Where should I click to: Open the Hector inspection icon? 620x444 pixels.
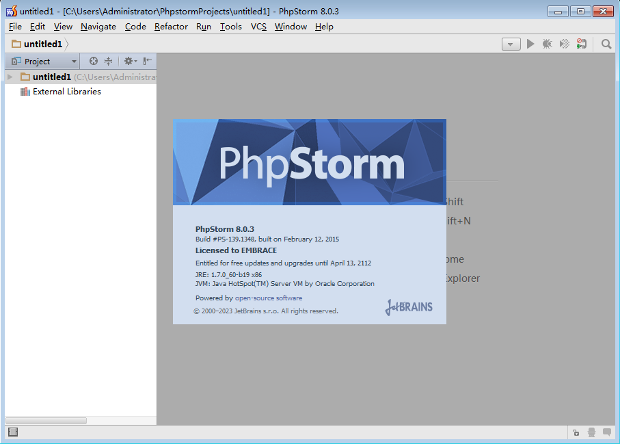(591, 432)
